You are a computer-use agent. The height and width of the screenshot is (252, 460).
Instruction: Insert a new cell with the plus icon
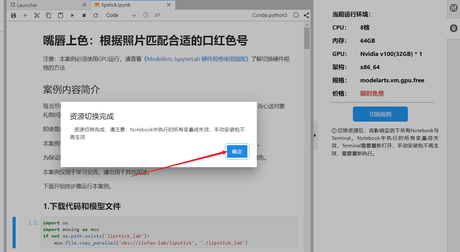[x=25, y=15]
